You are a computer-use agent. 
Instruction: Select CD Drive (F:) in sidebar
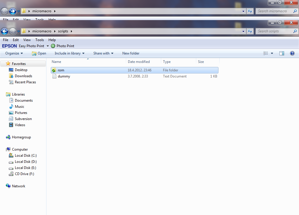pos(24,174)
